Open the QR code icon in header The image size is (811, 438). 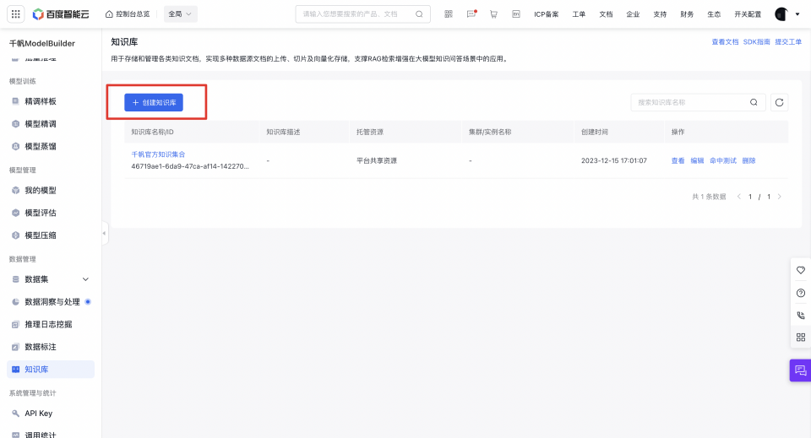click(x=449, y=14)
